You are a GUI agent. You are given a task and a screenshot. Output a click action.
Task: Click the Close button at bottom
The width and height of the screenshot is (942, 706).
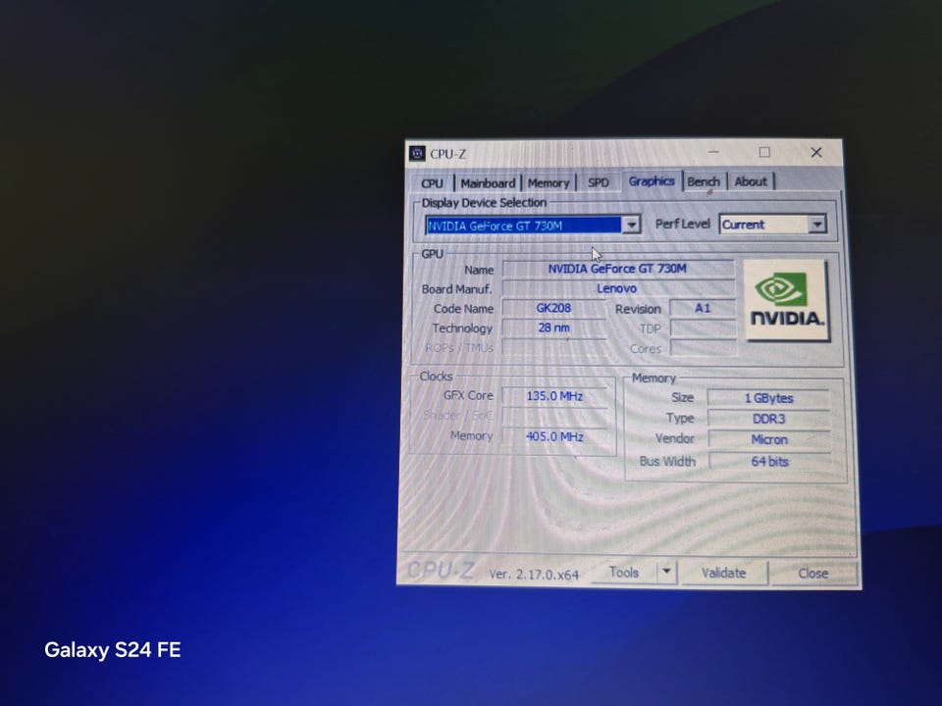click(812, 574)
